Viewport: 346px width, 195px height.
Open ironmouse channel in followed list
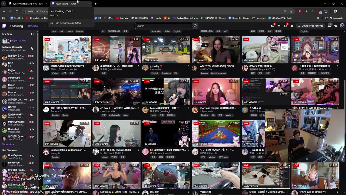(x=18, y=79)
